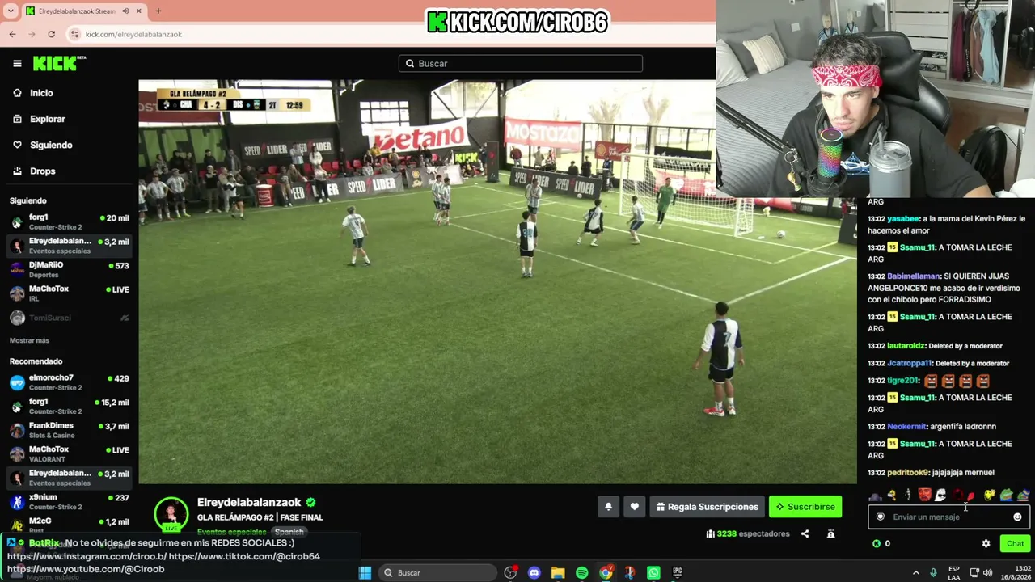Open Epic Games Launcher from the taskbar
The width and height of the screenshot is (1035, 582).
click(678, 572)
